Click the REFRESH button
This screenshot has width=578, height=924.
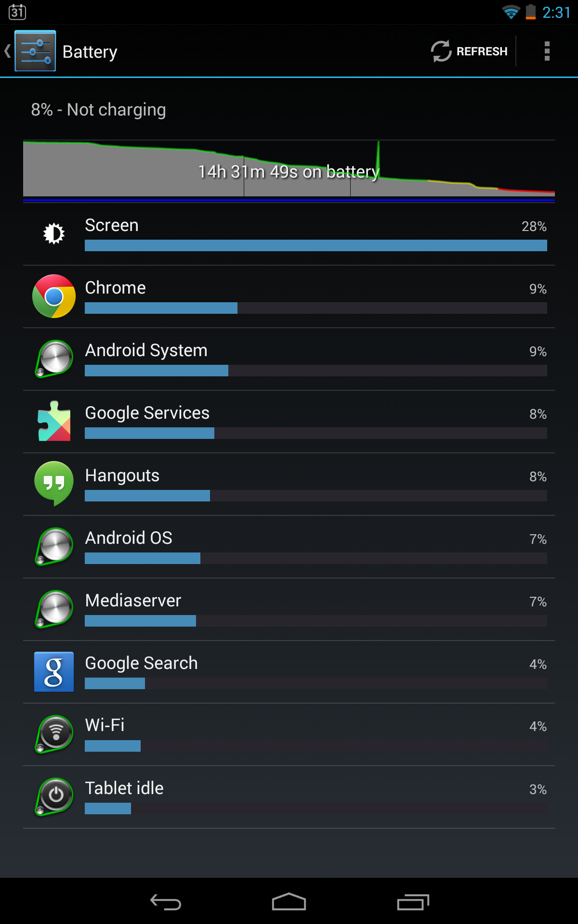[x=469, y=51]
